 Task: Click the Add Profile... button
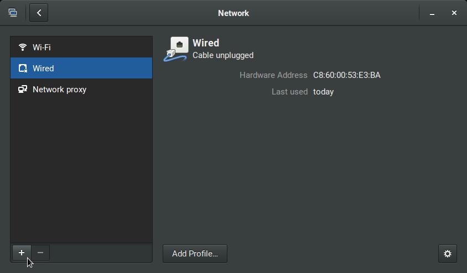195,254
